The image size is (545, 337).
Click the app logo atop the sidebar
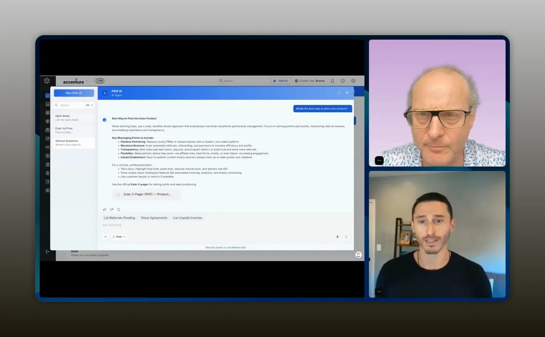(47, 81)
